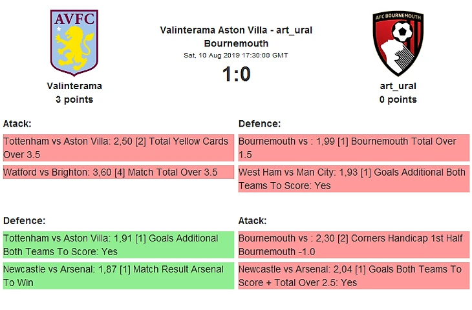Click the Aston Villa AVFC crest
Screen dimensions: 472x310
[74, 43]
